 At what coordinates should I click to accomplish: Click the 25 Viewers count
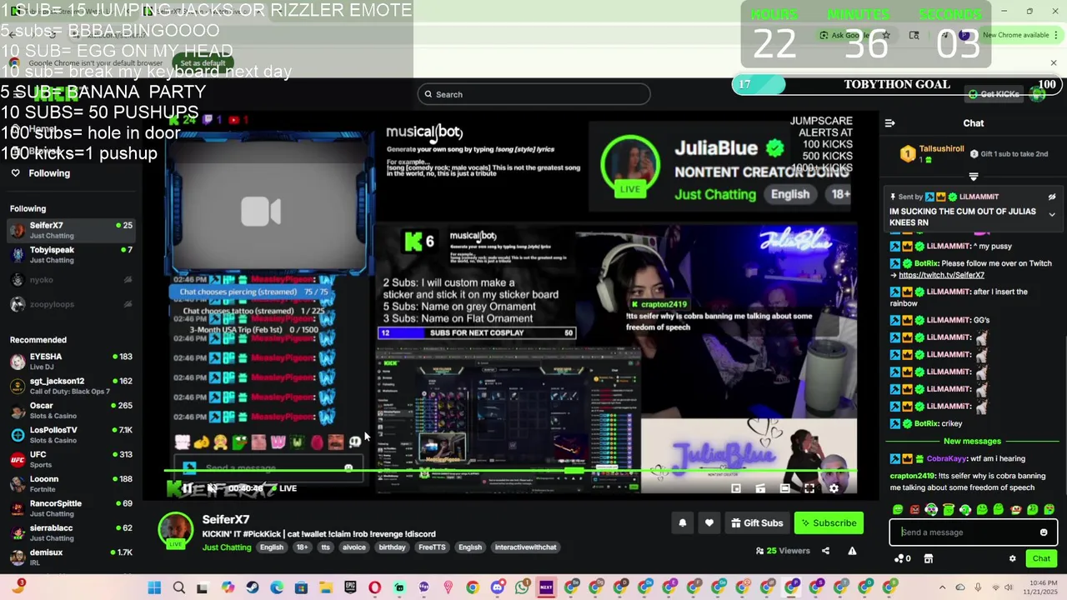pos(783,551)
